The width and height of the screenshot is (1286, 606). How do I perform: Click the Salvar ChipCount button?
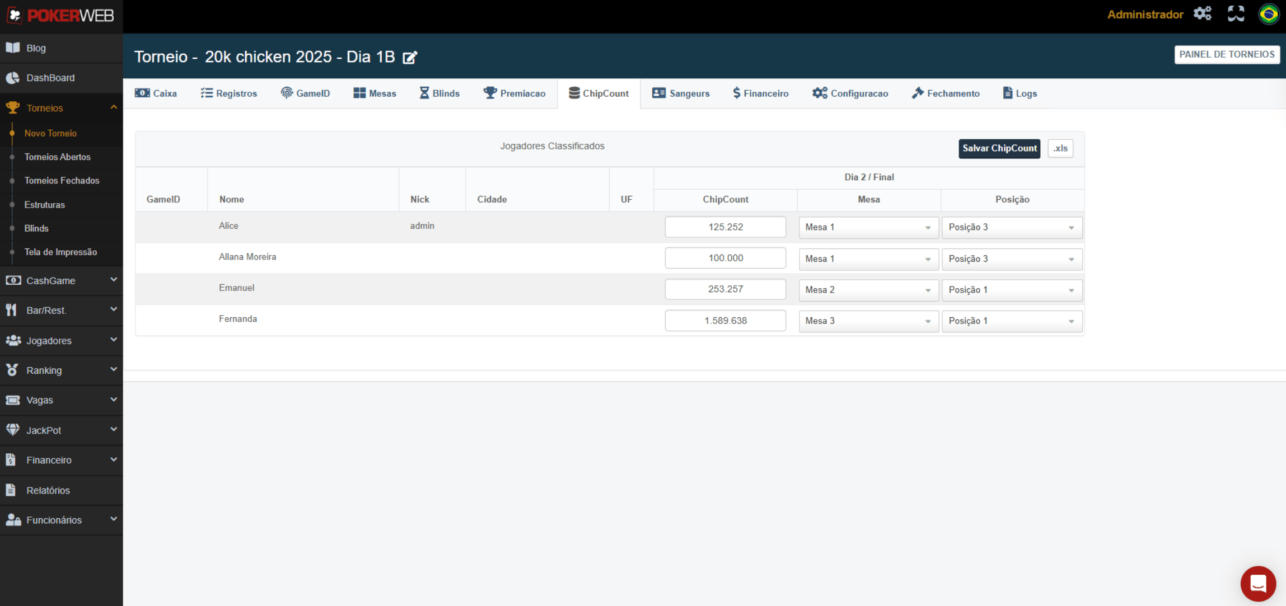[x=999, y=148]
